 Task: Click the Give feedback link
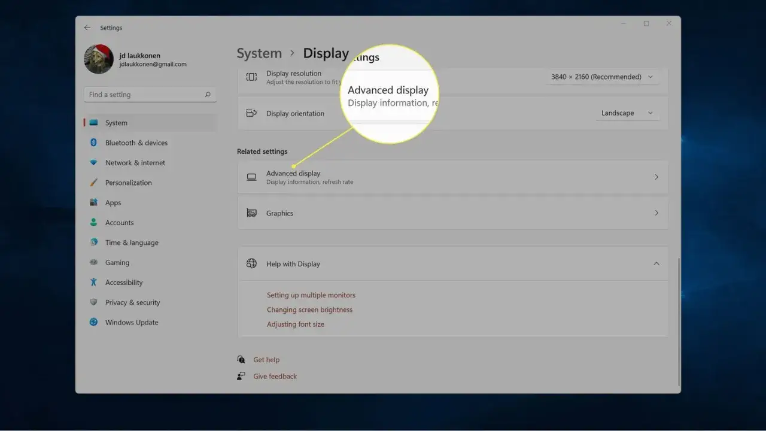tap(275, 377)
